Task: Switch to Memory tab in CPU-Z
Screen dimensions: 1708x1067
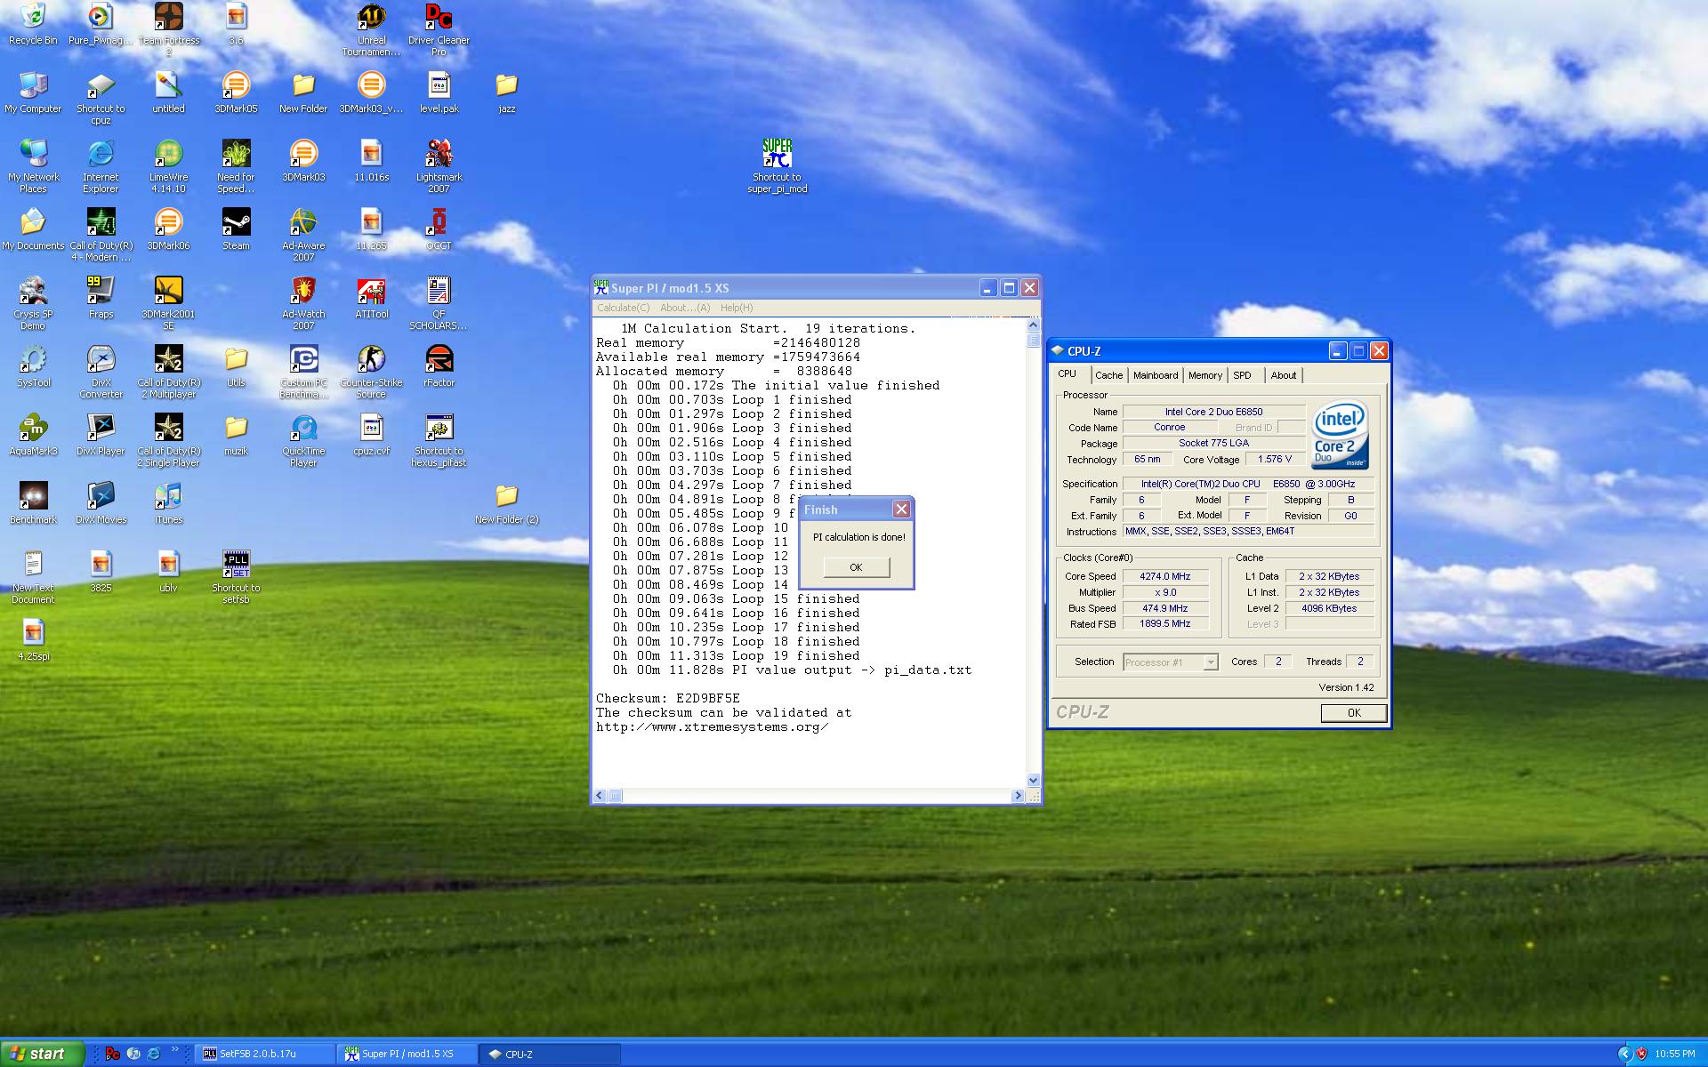Action: tap(1205, 375)
